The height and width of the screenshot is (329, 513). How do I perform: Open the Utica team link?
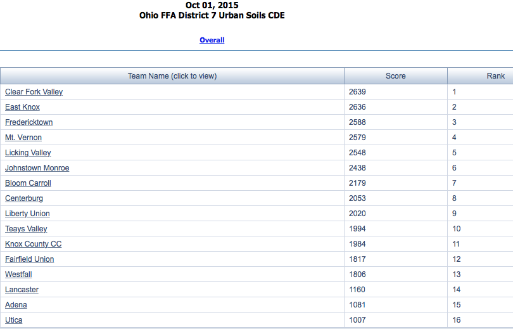(x=13, y=320)
